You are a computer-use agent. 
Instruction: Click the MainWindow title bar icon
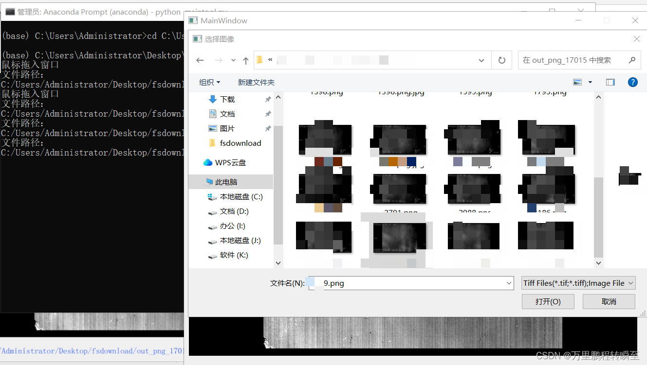(193, 20)
